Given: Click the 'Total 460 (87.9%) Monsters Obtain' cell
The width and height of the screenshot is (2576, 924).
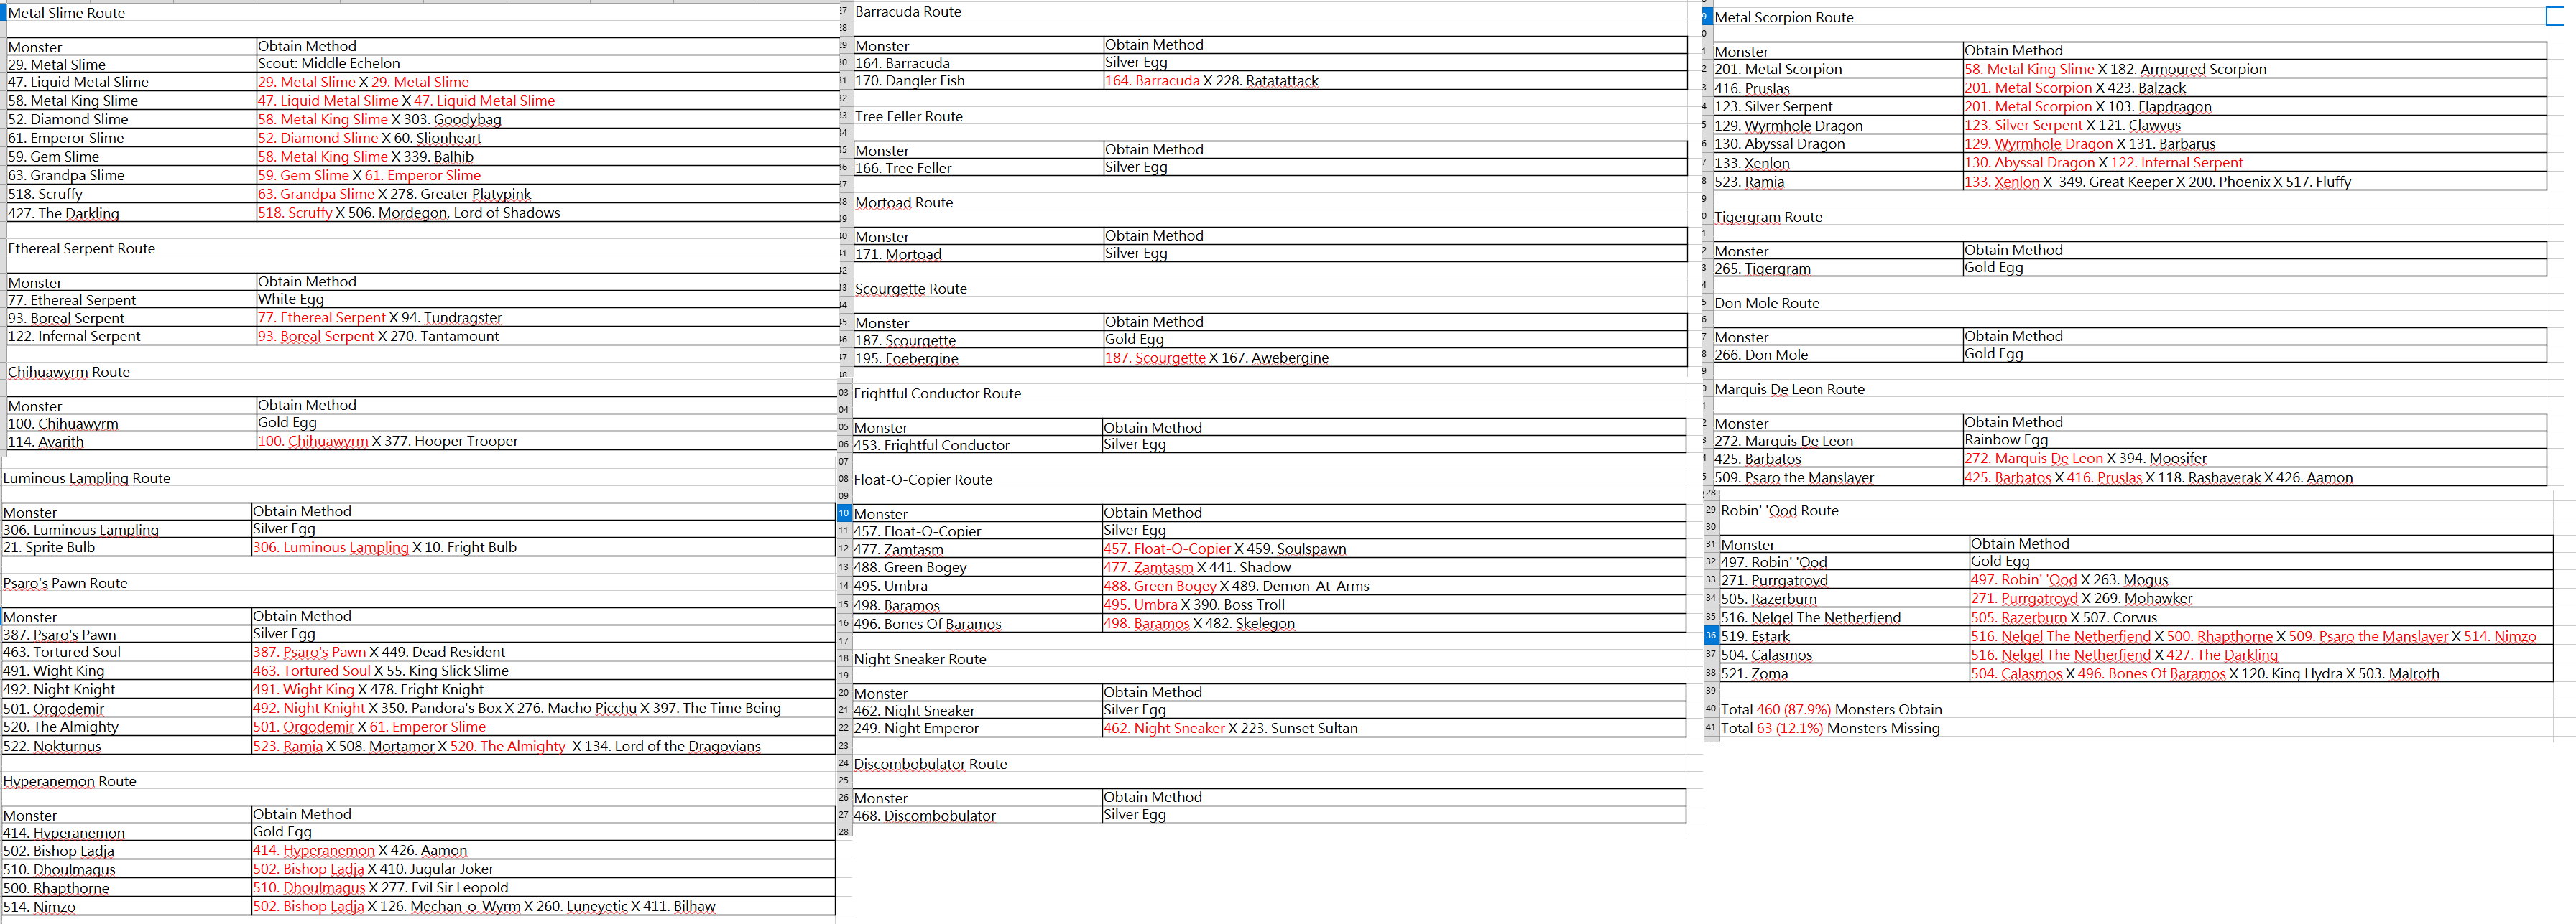Looking at the screenshot, I should (1831, 710).
